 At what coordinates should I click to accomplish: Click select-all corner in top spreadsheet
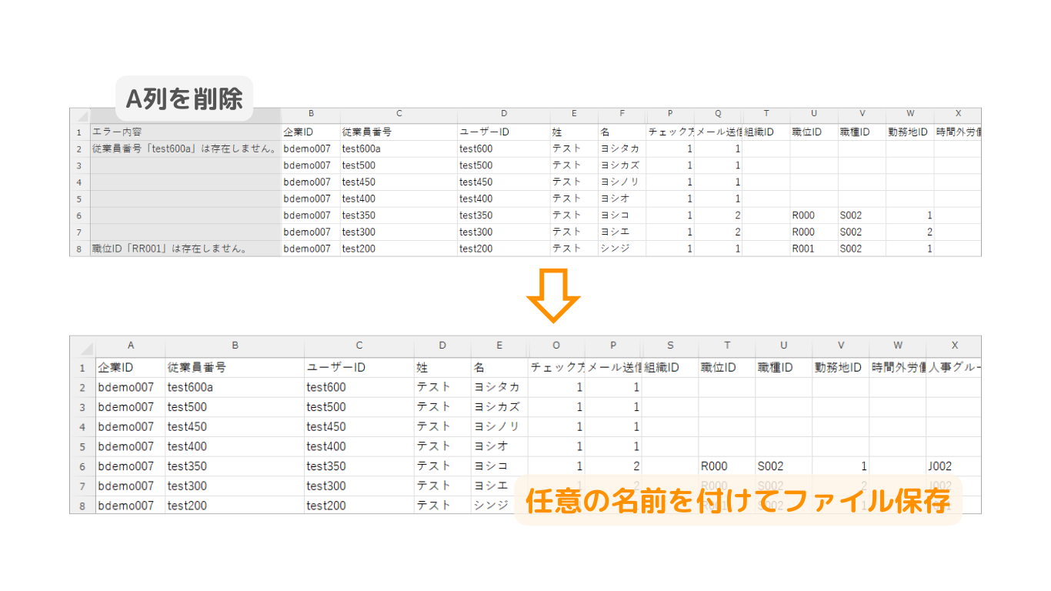[x=80, y=115]
